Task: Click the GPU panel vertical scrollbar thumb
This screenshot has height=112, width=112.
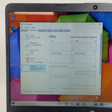Action: (101, 55)
